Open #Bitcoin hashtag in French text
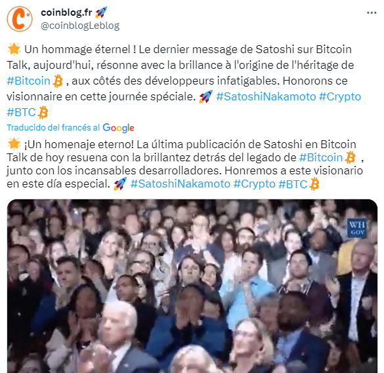This screenshot has width=384, height=373. pyautogui.click(x=28, y=81)
